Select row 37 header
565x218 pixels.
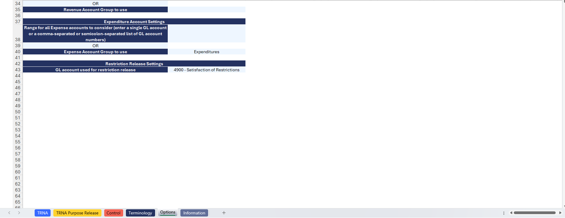18,22
